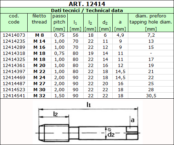Viewport: 174px width, 145px height.
Task: Click the filetto thread column header
Action: [x=39, y=19]
